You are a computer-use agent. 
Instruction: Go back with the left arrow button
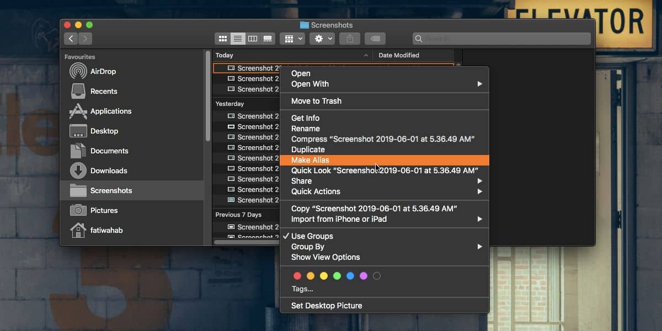pos(71,39)
